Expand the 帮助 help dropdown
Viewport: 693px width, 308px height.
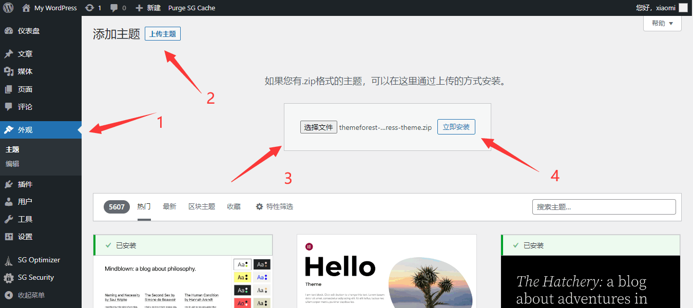(662, 23)
